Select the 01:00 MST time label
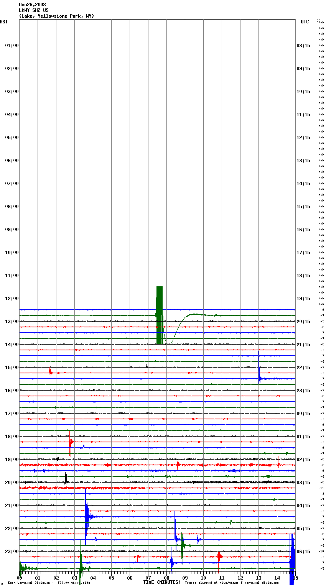Screen dimensions: 326x588 (x=12, y=46)
